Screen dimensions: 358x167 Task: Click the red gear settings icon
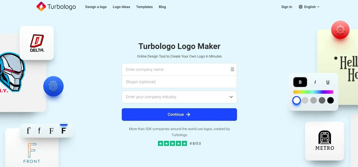(340, 30)
